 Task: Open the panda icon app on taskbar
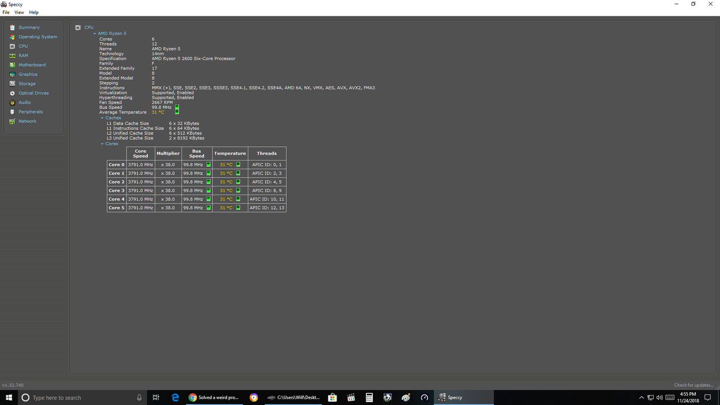click(388, 397)
